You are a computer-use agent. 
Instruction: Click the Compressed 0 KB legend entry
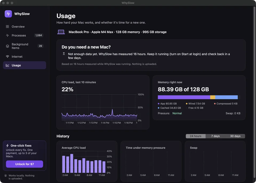226,103
